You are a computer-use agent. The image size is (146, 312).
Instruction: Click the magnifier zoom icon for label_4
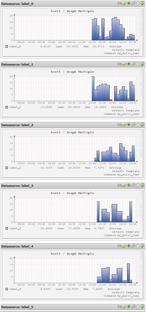coord(134,246)
